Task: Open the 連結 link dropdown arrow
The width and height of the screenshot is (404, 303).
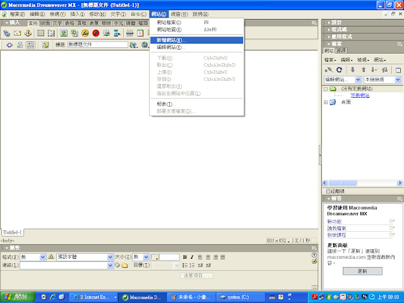Action: point(110,265)
